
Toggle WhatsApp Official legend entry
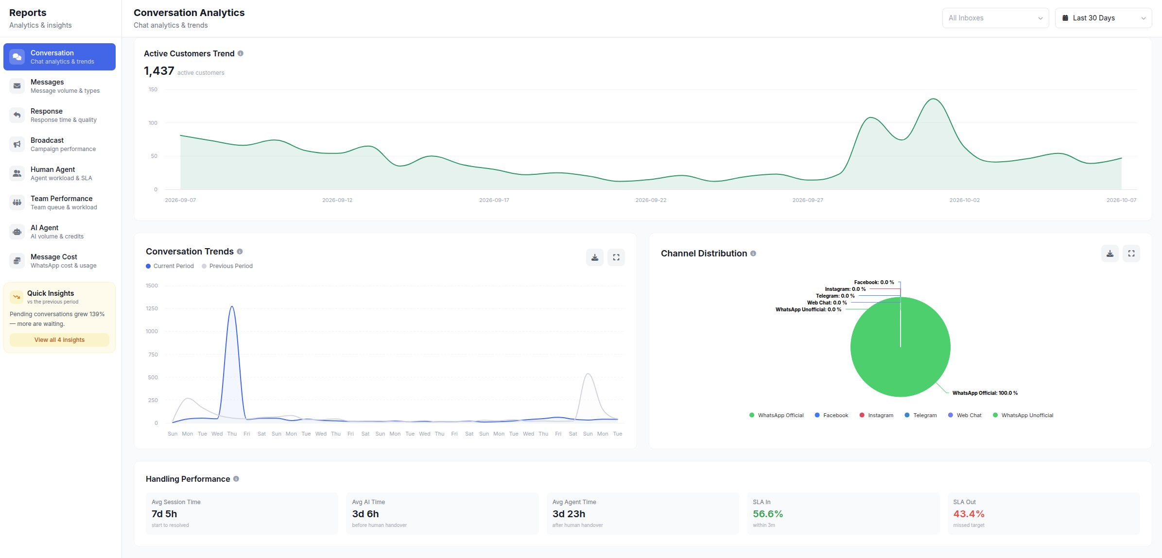(x=777, y=415)
